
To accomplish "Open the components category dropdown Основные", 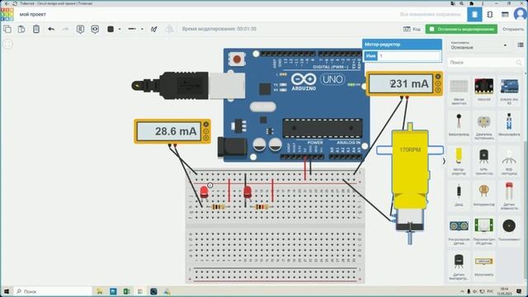I will click(x=478, y=45).
